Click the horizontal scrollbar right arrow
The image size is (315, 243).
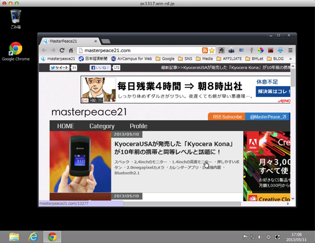[288, 204]
